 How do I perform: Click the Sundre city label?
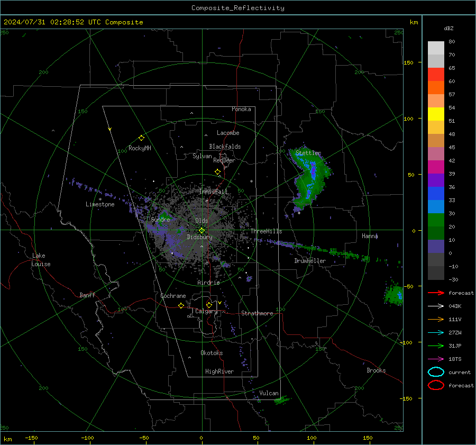click(160, 219)
